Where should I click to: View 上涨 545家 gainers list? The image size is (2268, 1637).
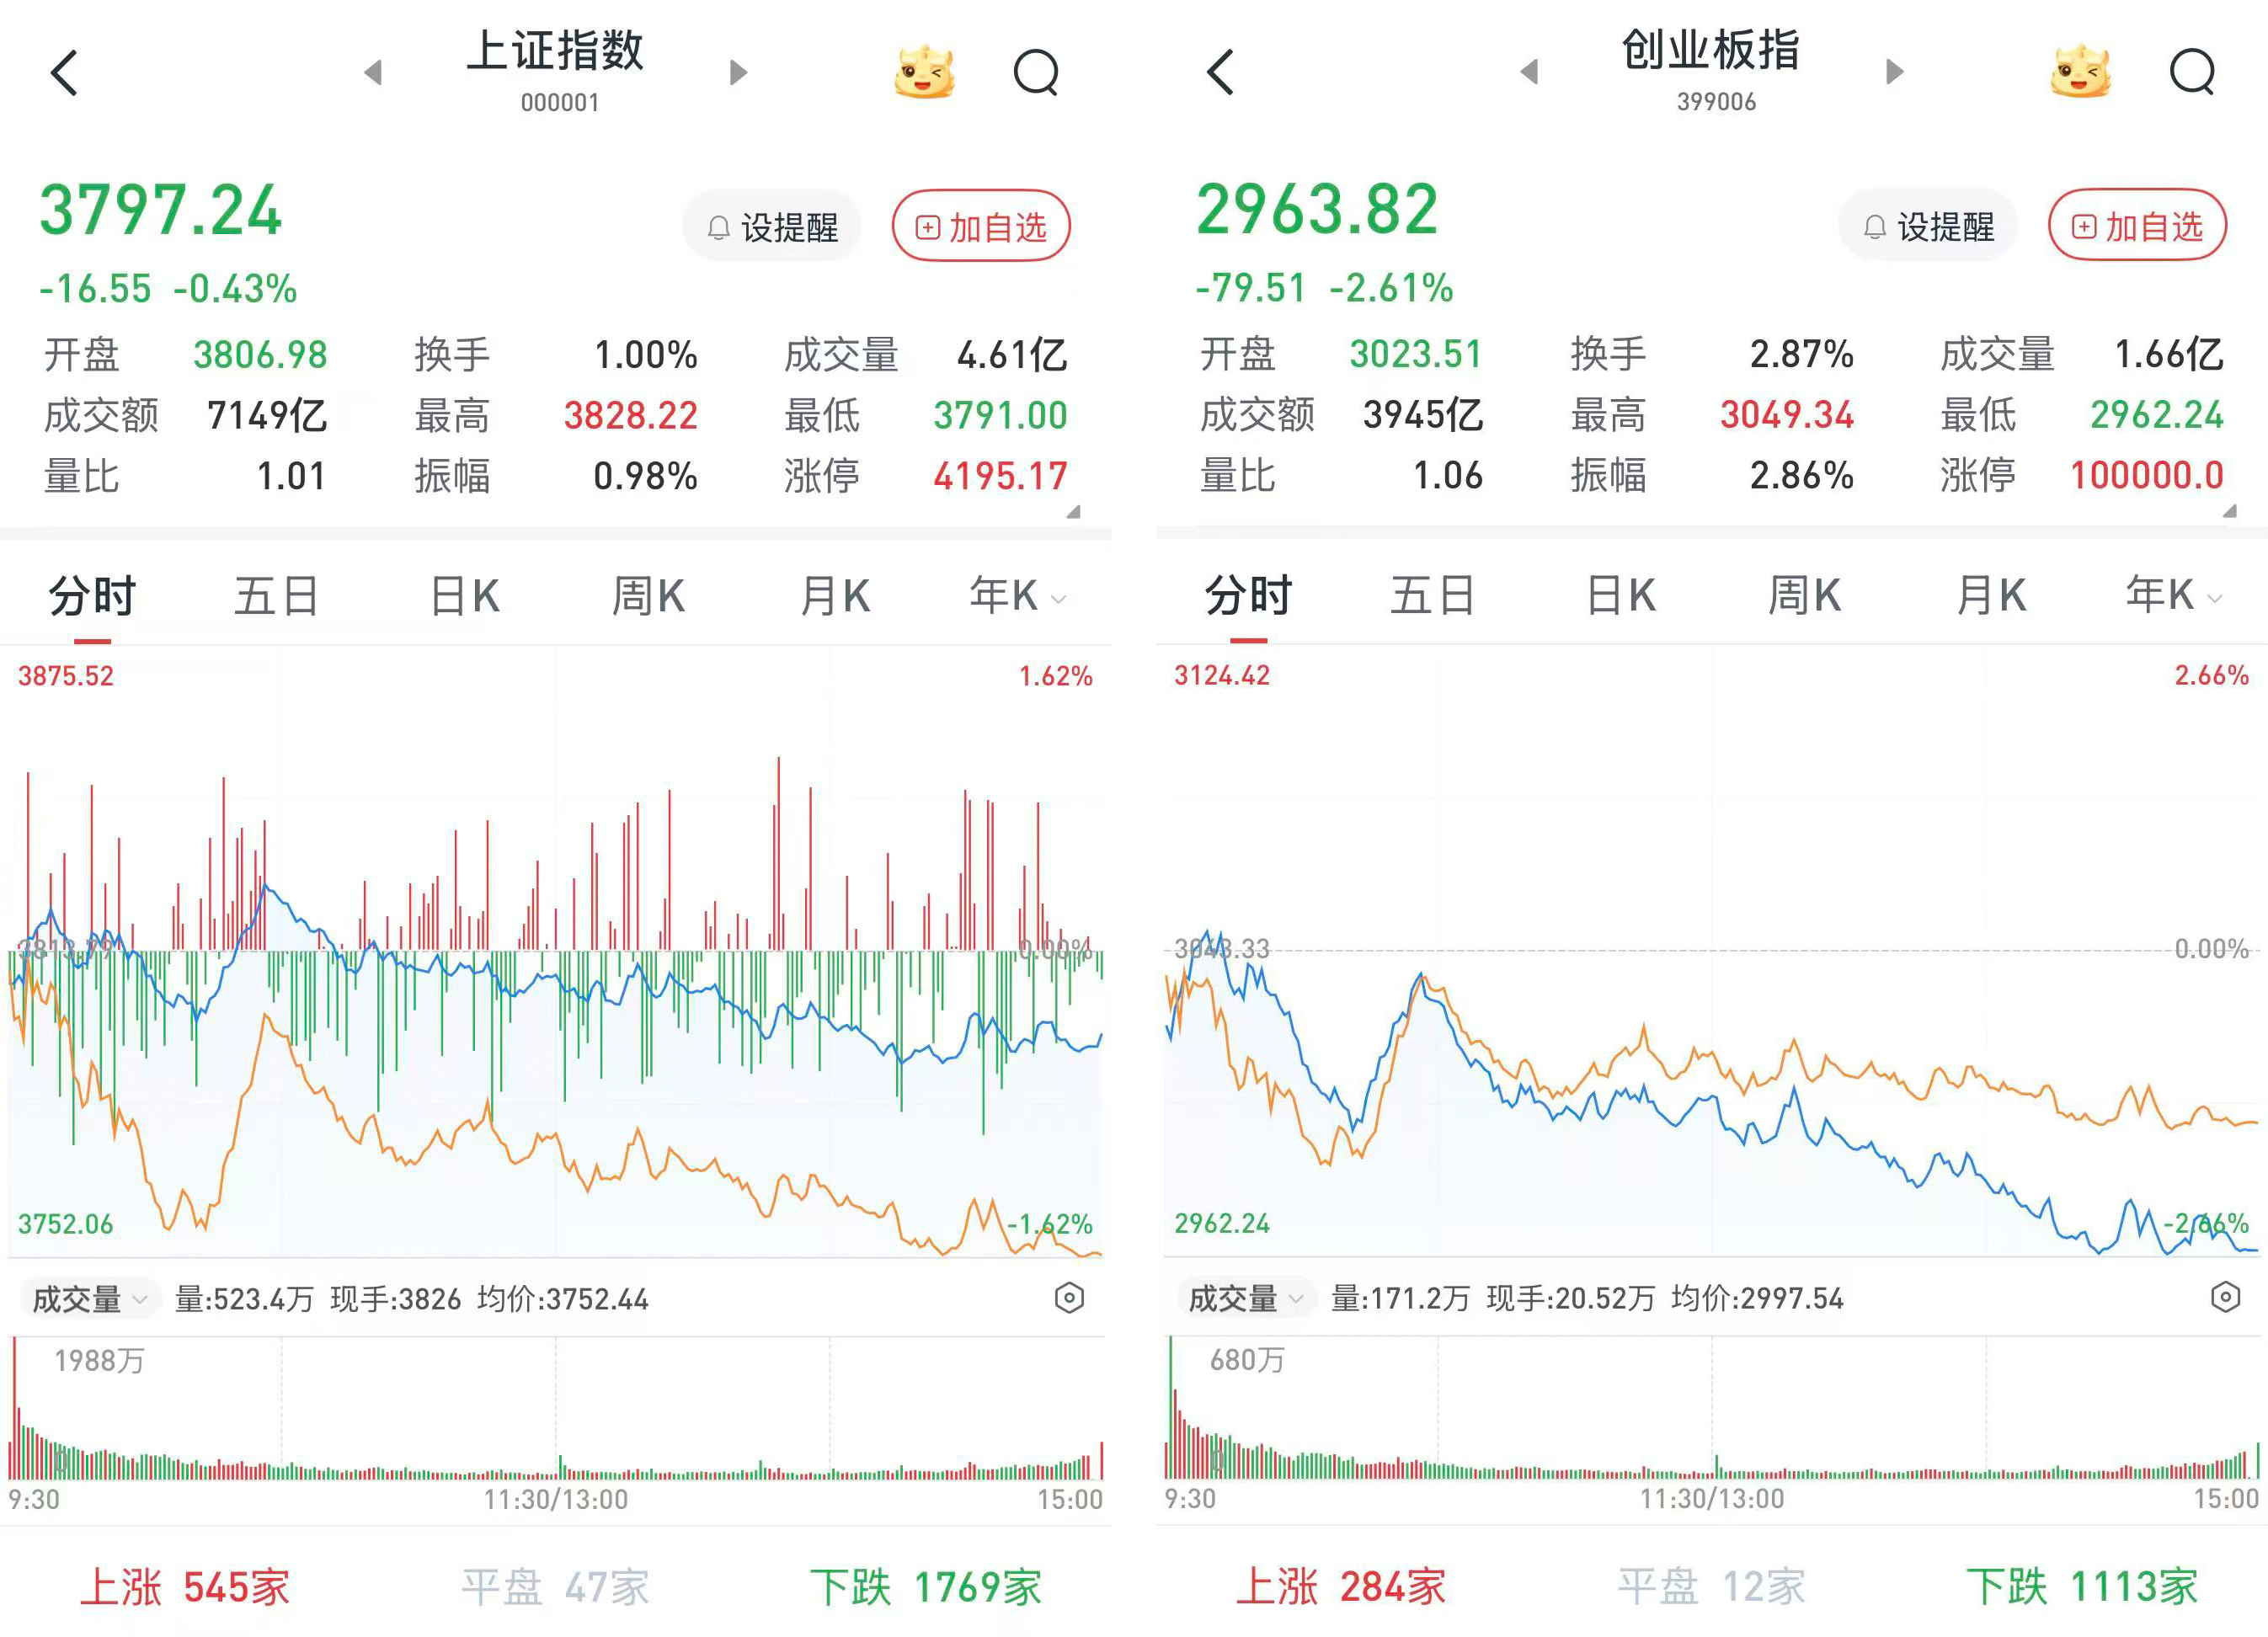point(184,1587)
